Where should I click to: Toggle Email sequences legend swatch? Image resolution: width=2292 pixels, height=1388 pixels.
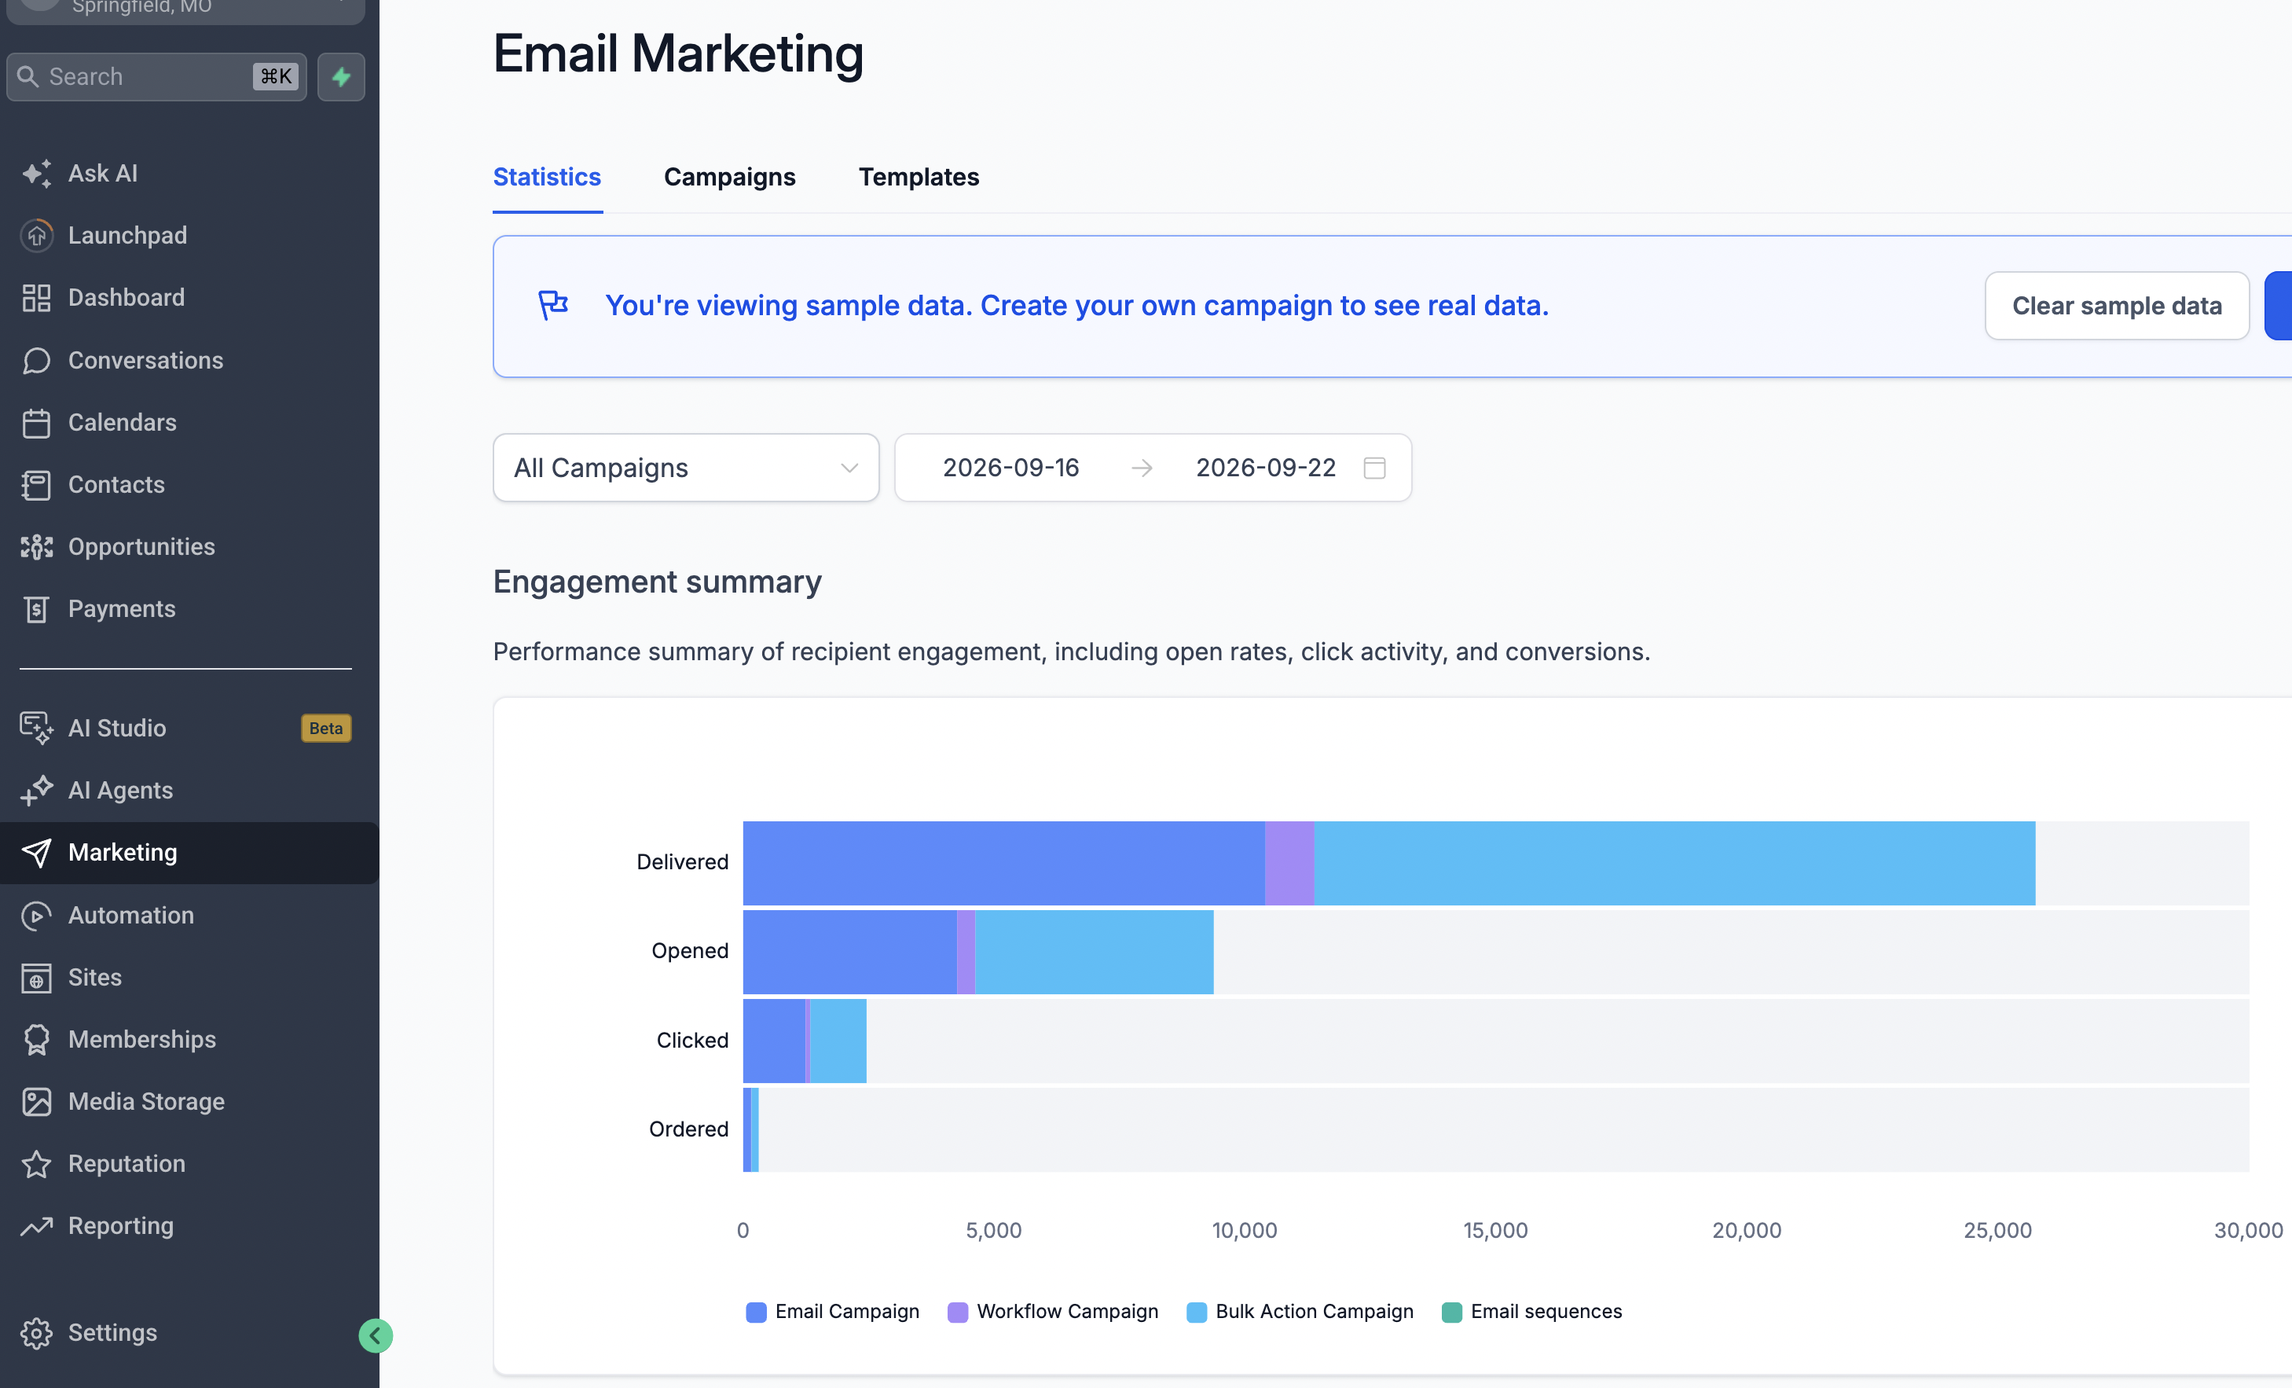[x=1451, y=1312]
